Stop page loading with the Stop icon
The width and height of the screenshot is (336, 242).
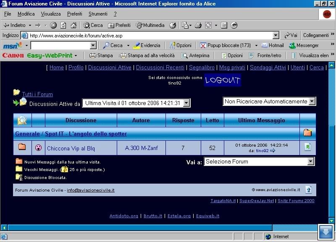[x=53, y=25]
